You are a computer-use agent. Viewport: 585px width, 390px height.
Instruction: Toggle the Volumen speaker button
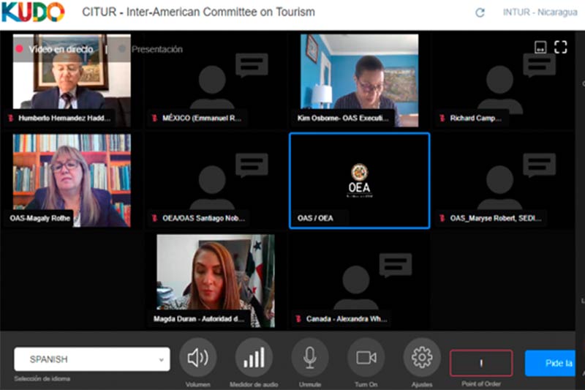(x=197, y=358)
